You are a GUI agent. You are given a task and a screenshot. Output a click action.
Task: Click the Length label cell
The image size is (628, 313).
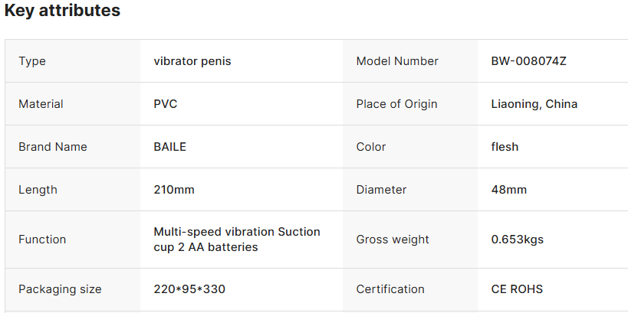pyautogui.click(x=38, y=190)
